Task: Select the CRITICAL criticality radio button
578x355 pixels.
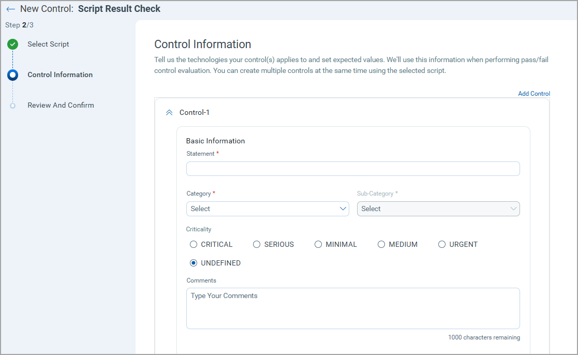Action: (193, 244)
